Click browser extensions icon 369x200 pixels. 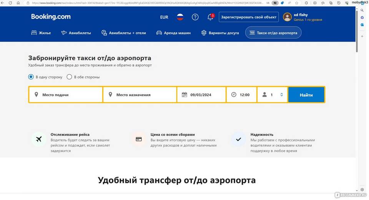pos(306,3)
